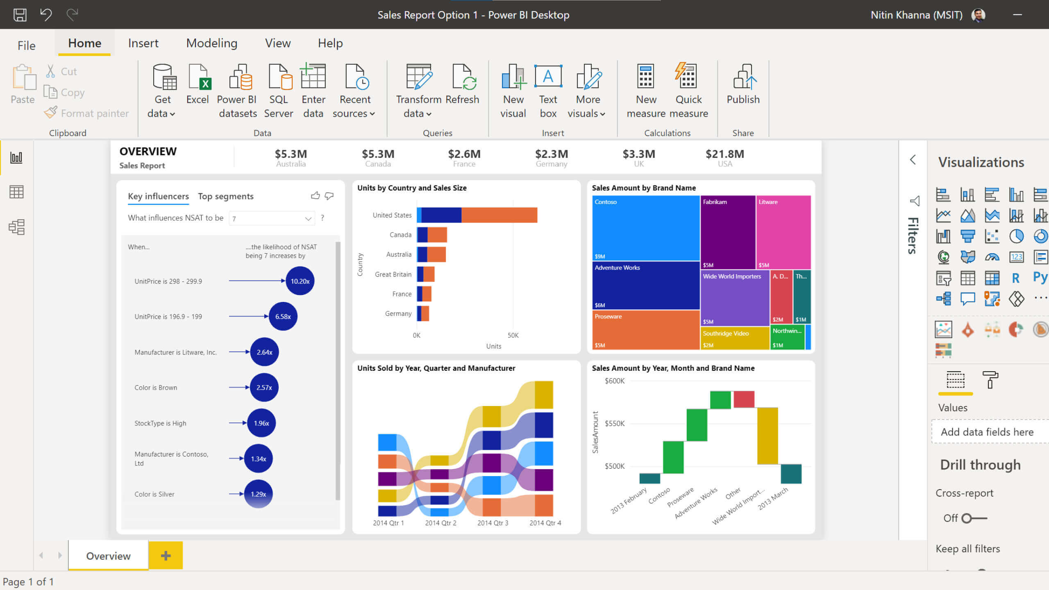Switch to the Top segments tab
The image size is (1049, 590).
(226, 196)
